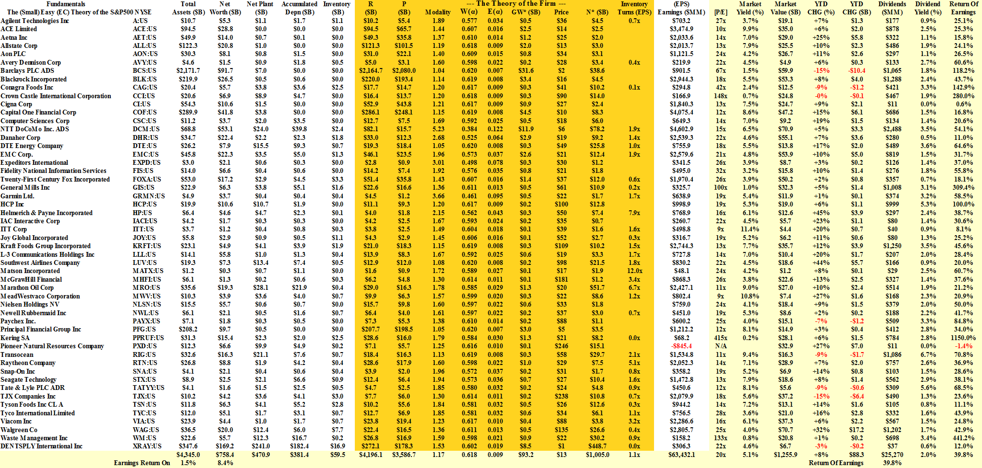Click Crown Castle's 280.0% return of earnings

coord(963,96)
